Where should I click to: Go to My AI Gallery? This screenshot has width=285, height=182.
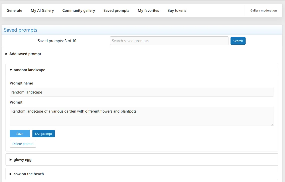click(x=42, y=11)
